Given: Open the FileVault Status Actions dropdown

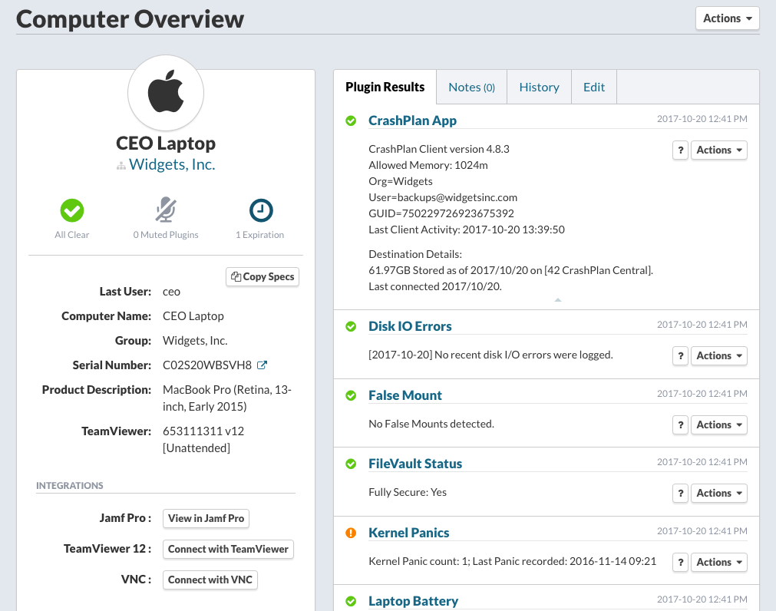Looking at the screenshot, I should pos(718,493).
